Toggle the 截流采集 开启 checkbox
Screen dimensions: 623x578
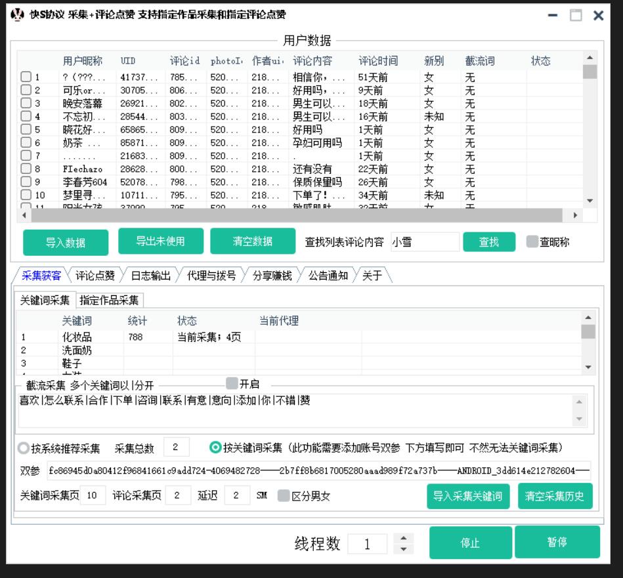click(231, 384)
